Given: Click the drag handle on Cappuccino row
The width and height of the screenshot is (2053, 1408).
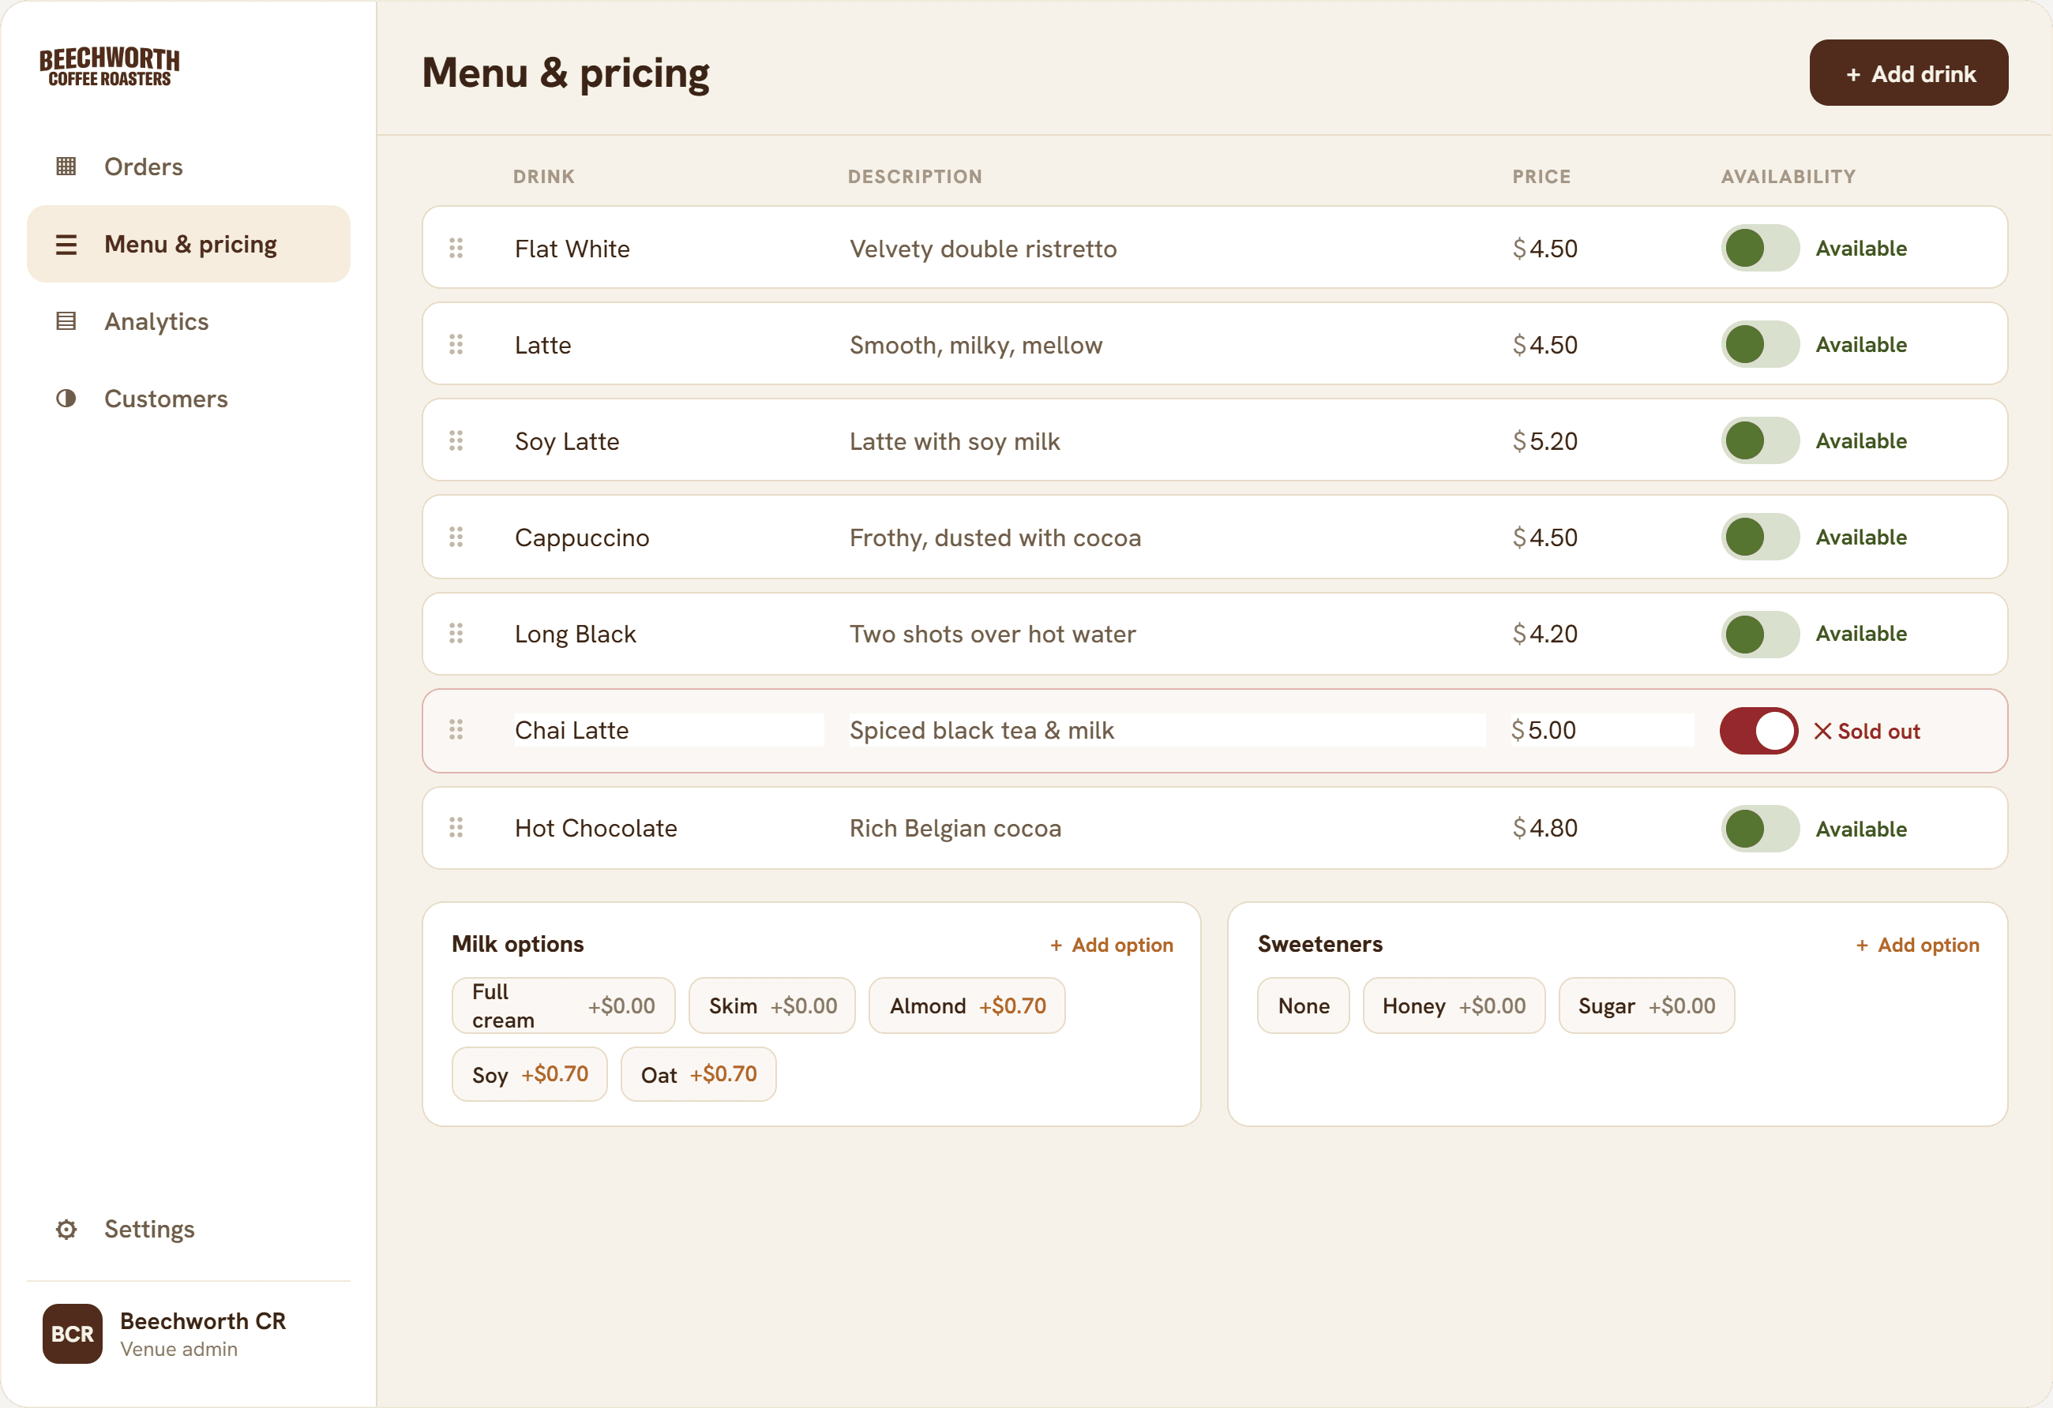Looking at the screenshot, I should tap(456, 537).
